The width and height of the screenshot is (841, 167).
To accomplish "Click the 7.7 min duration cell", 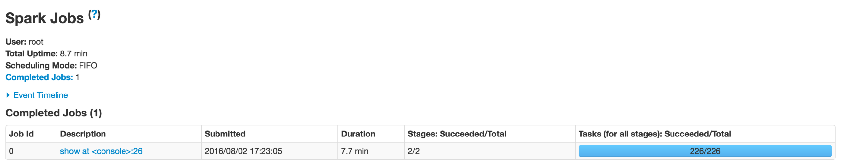I will click(x=354, y=151).
